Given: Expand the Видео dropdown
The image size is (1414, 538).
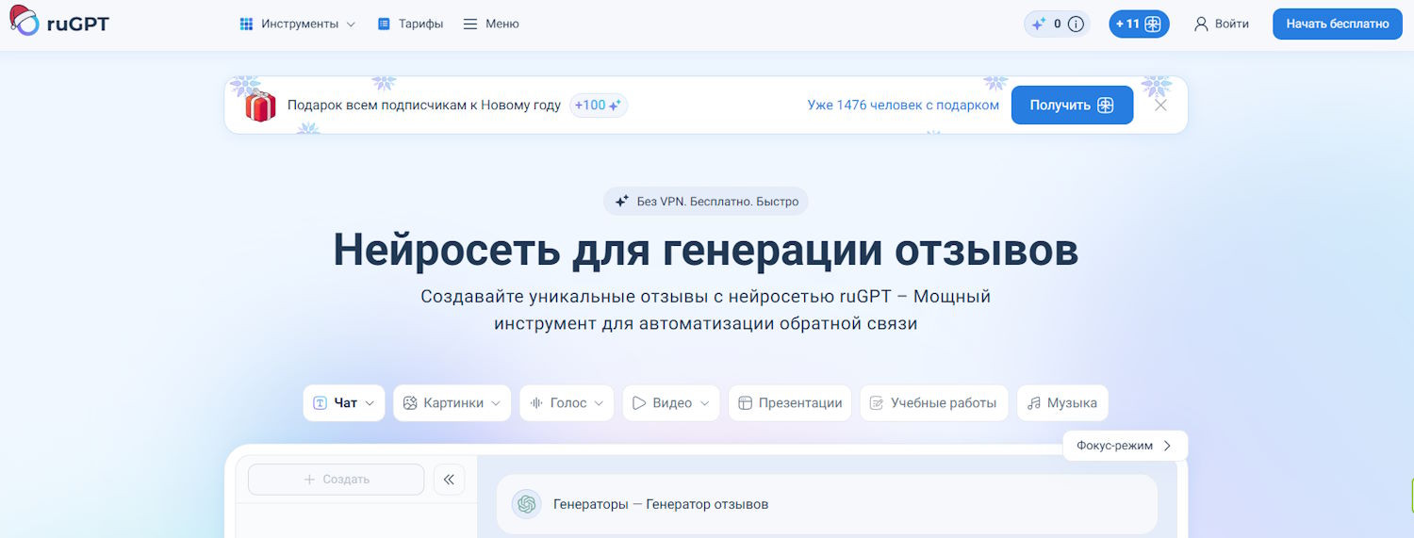Looking at the screenshot, I should [x=671, y=403].
